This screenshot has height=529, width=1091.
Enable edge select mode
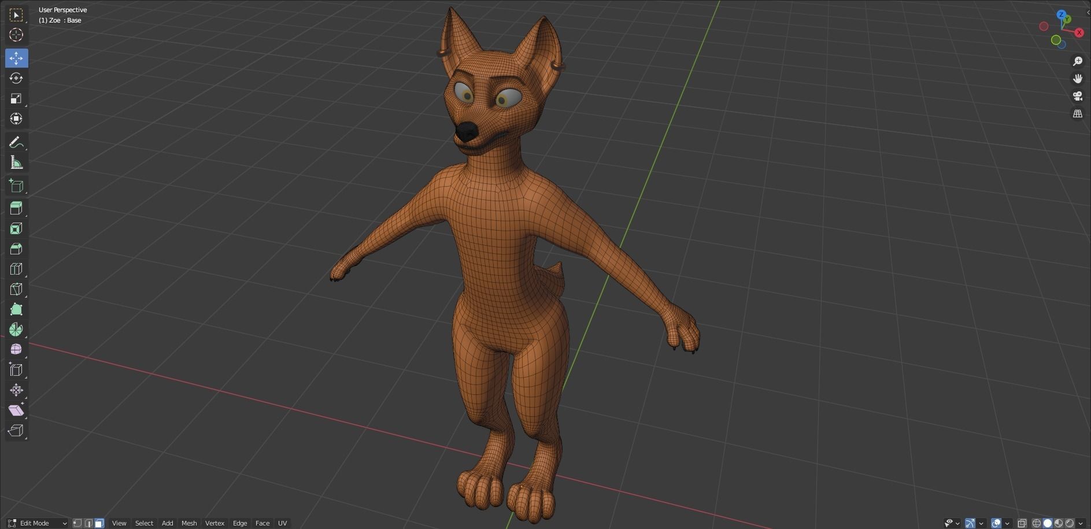click(88, 523)
